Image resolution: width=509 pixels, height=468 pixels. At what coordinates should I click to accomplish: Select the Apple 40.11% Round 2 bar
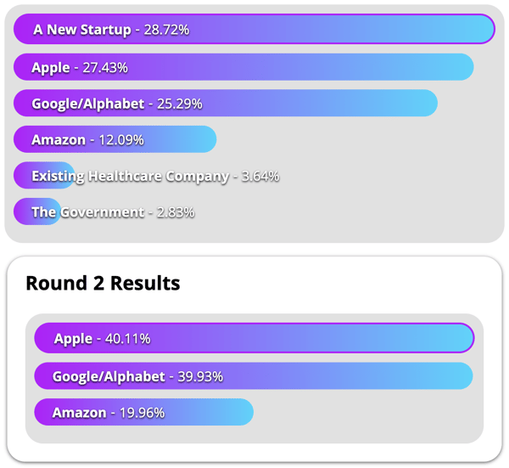point(255,338)
